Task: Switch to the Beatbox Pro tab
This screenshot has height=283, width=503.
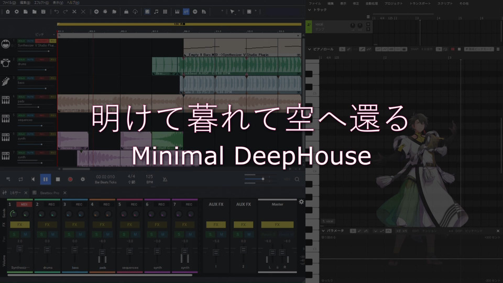Action: [49, 193]
